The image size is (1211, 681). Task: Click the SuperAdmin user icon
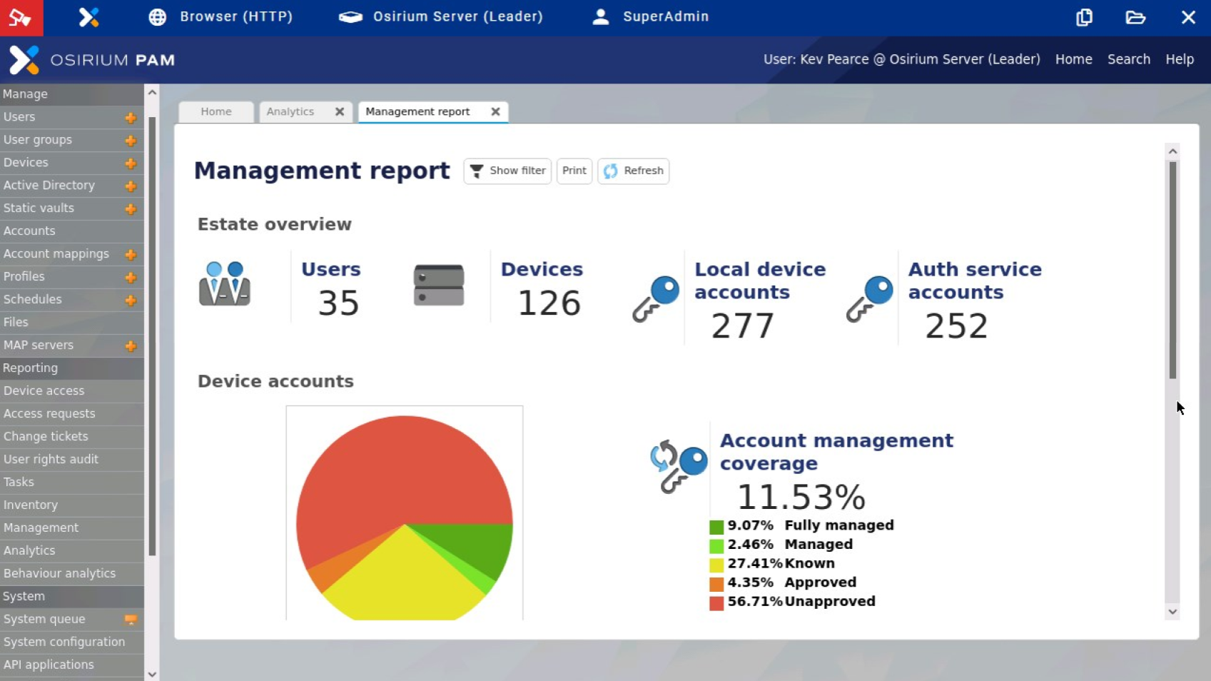(601, 16)
